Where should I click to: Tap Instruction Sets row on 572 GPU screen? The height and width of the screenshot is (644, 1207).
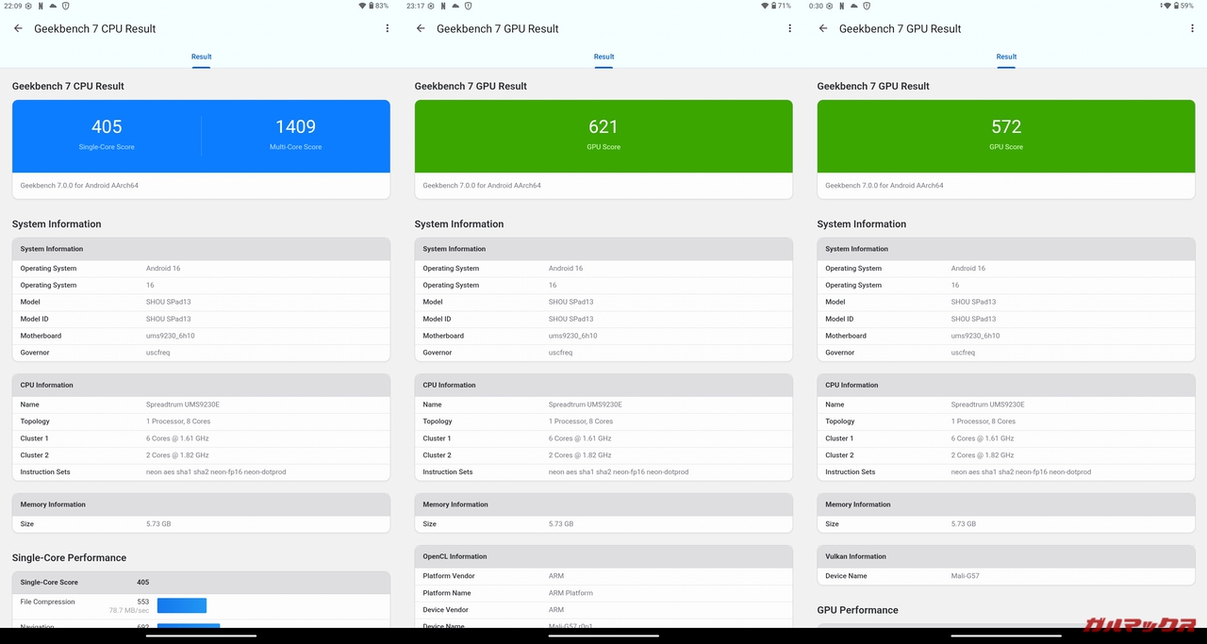tap(1006, 472)
